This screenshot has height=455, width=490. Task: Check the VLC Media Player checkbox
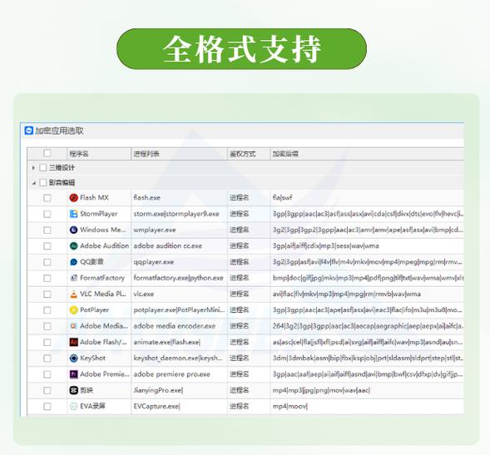[47, 294]
